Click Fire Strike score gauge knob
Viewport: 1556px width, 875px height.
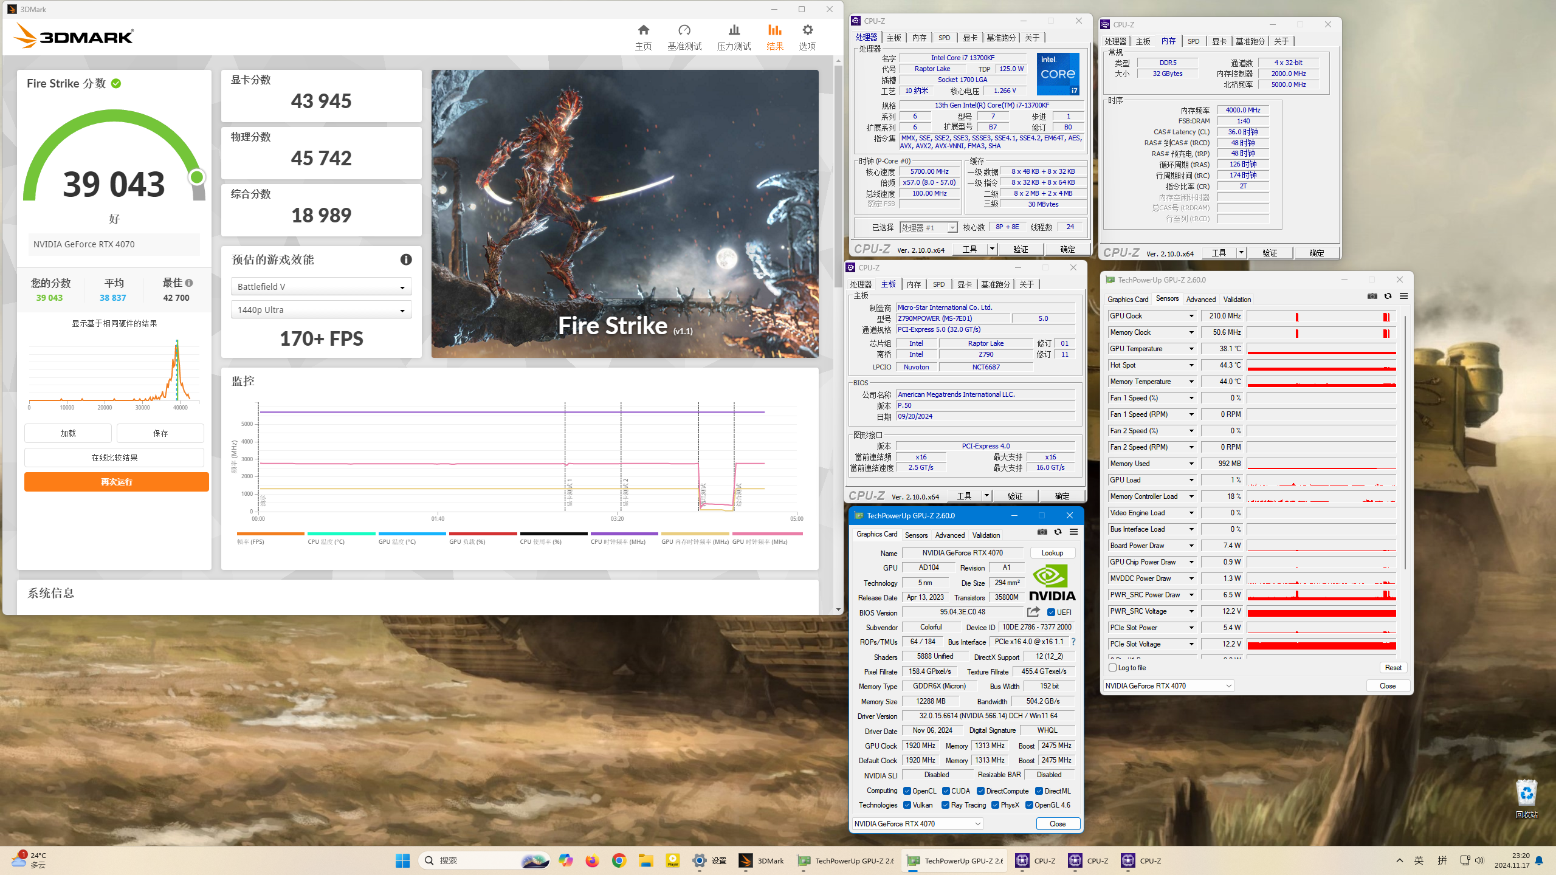click(196, 177)
